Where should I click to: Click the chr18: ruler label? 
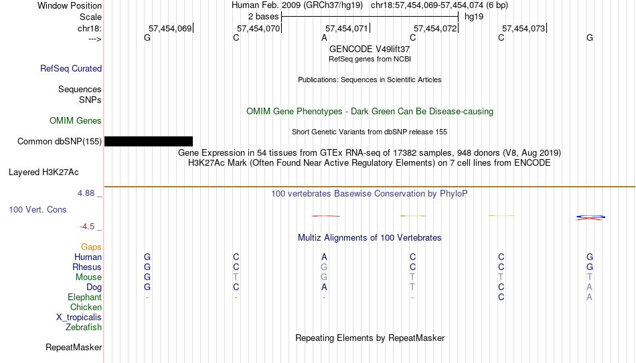tap(90, 28)
